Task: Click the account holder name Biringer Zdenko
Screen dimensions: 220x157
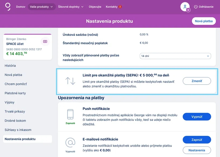Action: click(16, 39)
